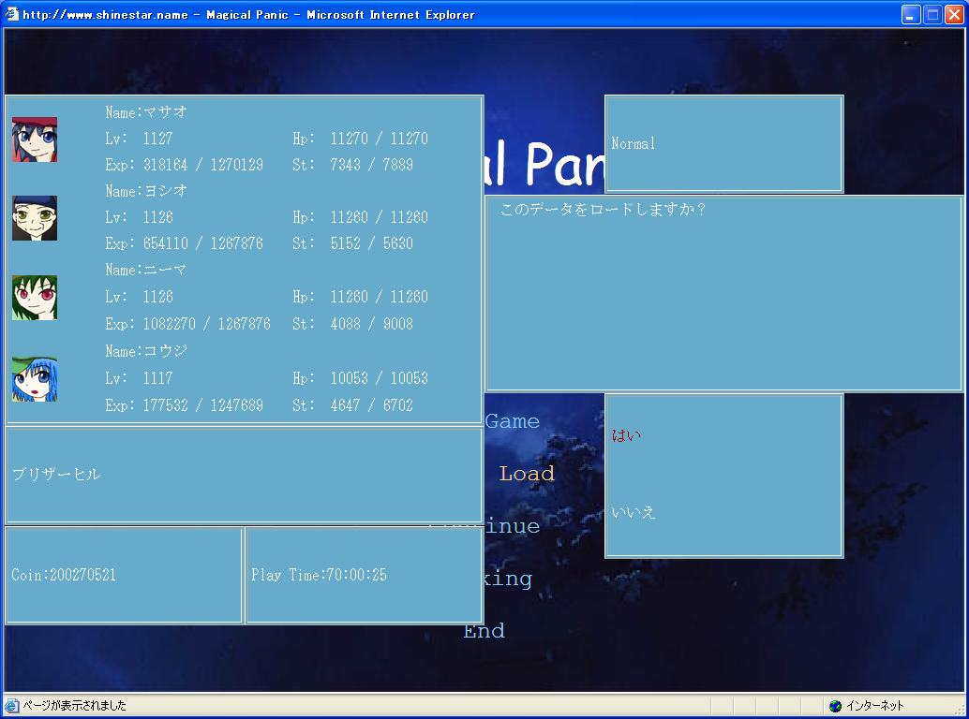The width and height of the screenshot is (969, 719).
Task: Click ヨシオ's blue-cap character portrait
Action: click(35, 218)
